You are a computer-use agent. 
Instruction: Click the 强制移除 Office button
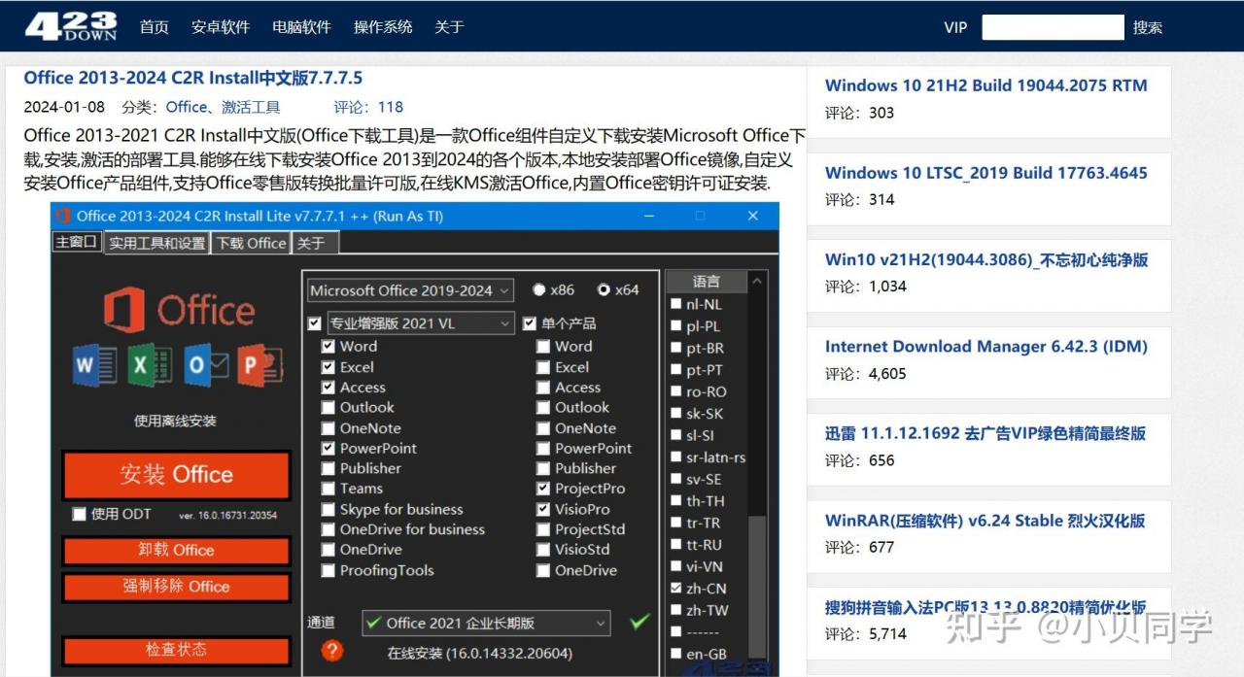coord(176,587)
